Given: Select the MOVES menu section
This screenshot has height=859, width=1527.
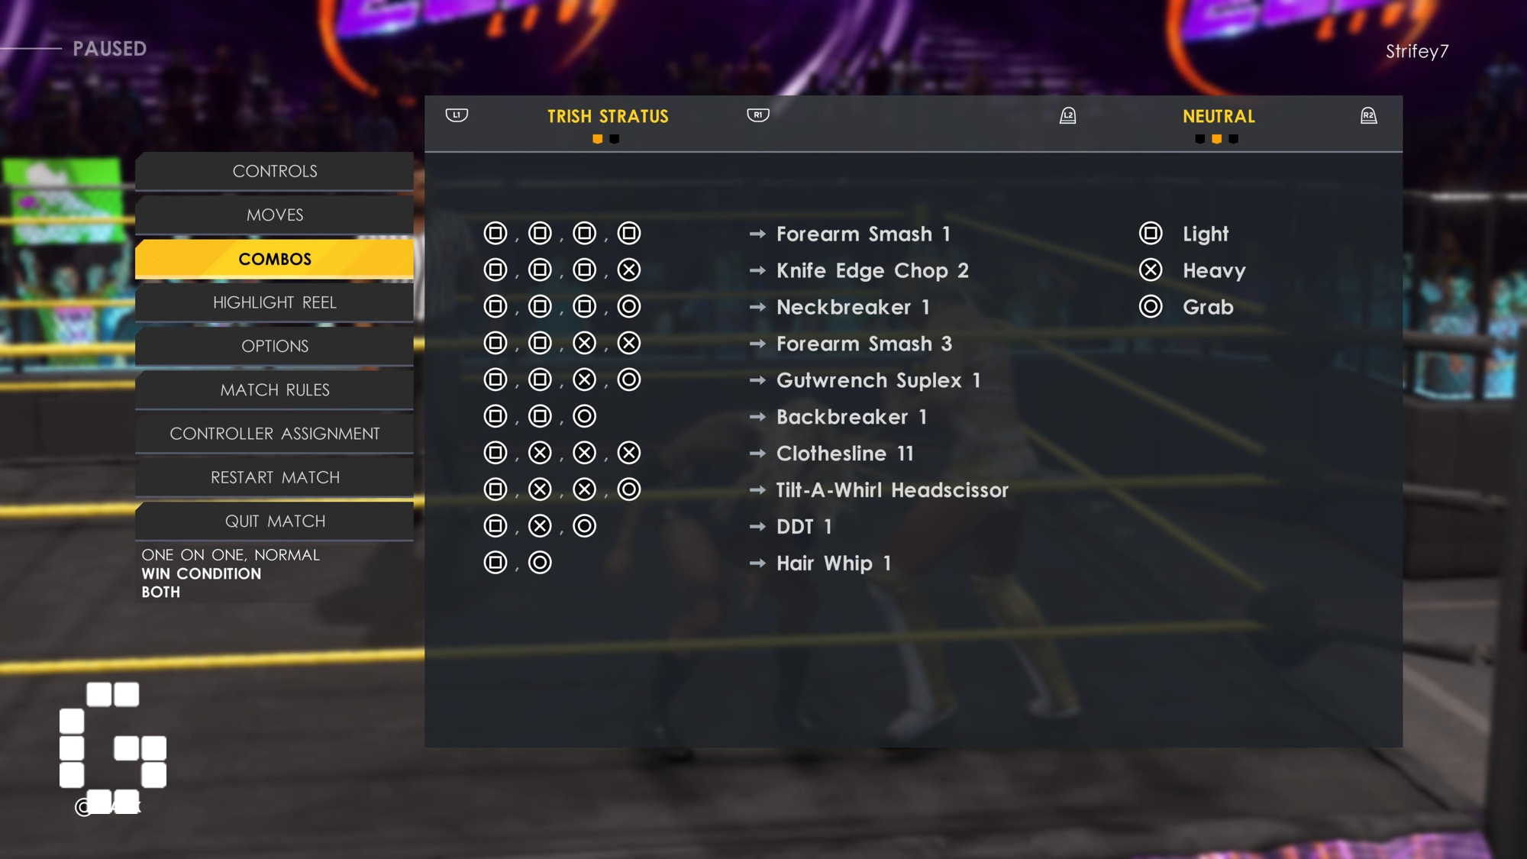Looking at the screenshot, I should 274,214.
